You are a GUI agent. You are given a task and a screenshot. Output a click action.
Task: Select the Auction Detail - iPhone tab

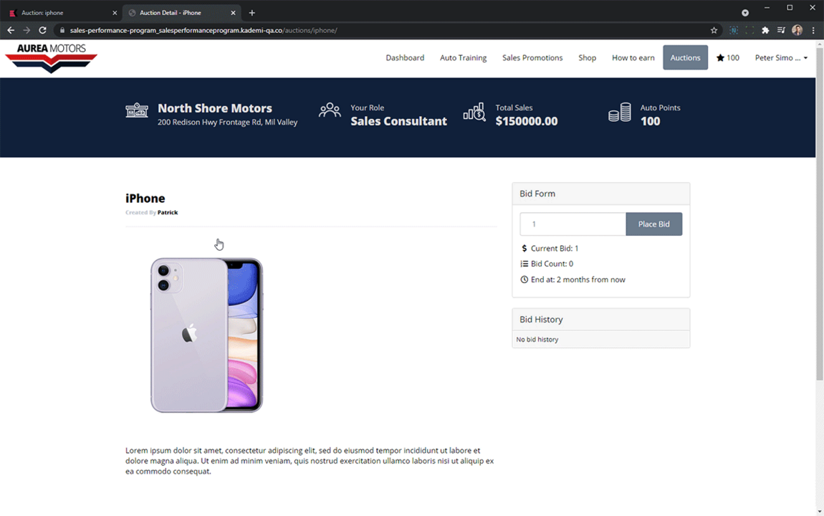pyautogui.click(x=181, y=13)
